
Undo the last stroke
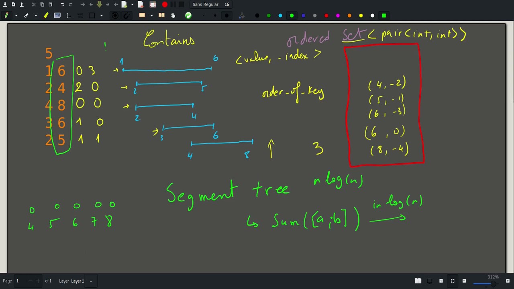[62, 4]
